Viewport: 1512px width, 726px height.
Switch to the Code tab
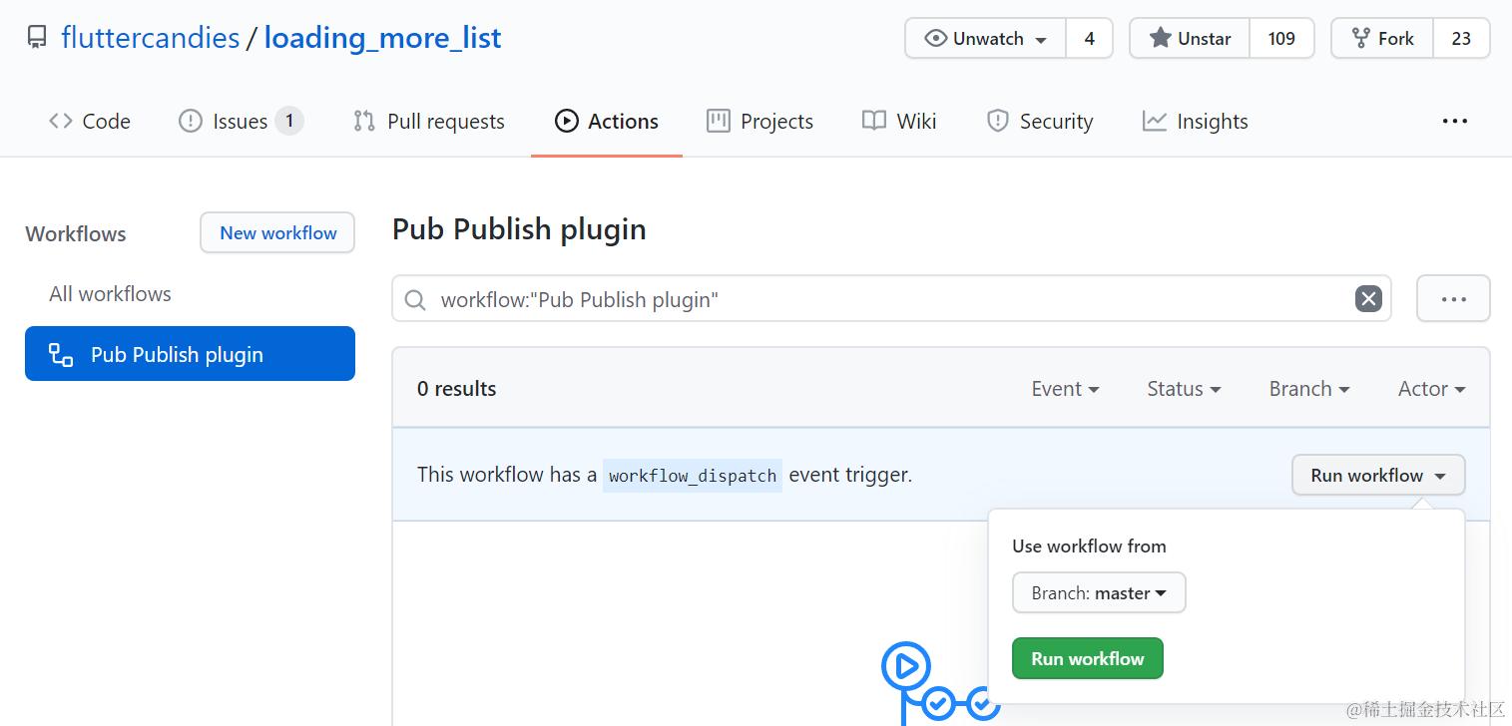90,121
